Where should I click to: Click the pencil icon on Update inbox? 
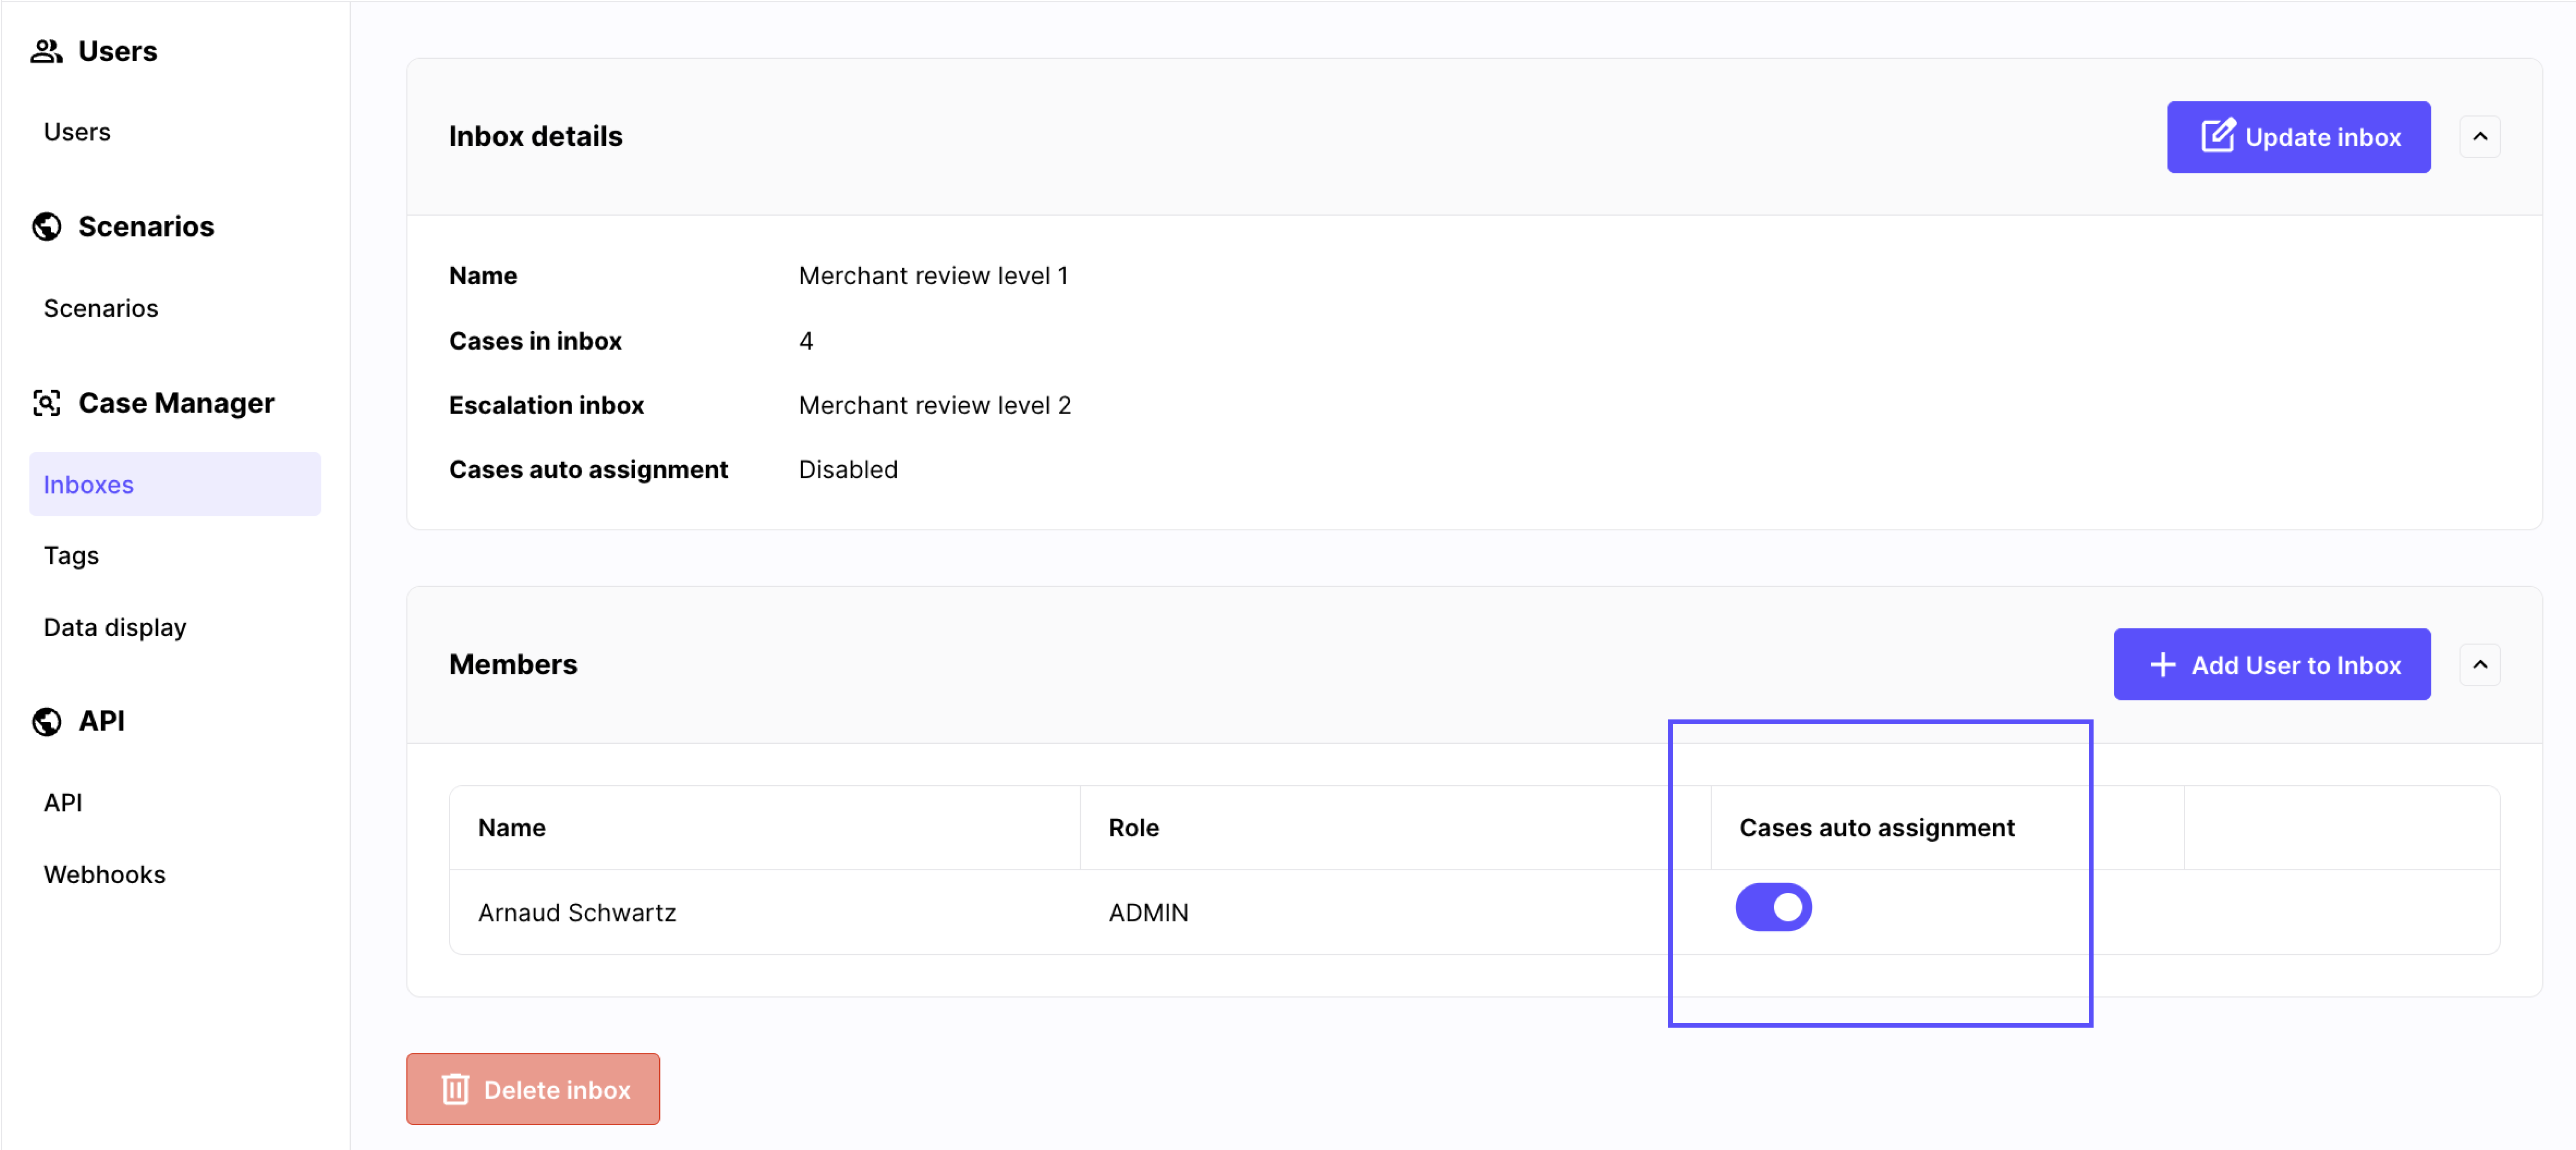(2217, 136)
